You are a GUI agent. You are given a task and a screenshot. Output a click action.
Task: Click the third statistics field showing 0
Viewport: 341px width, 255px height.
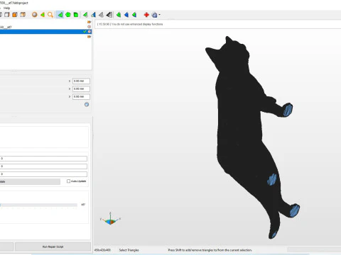43,174
